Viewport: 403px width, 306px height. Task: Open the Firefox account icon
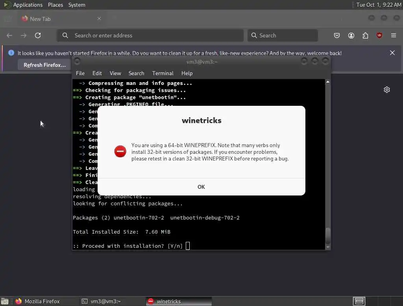[x=351, y=35]
